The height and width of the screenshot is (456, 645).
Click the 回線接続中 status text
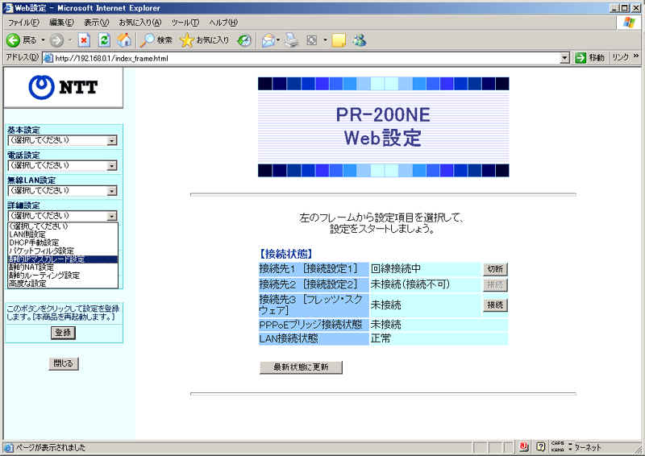pos(395,269)
